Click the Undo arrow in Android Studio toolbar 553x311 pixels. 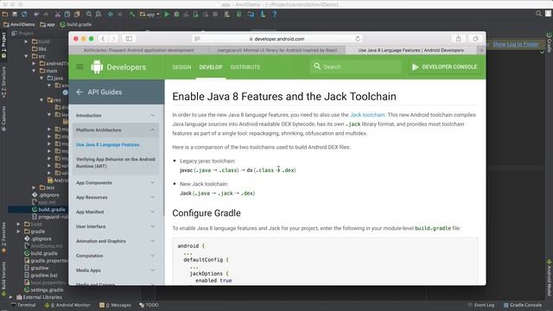click(x=36, y=15)
